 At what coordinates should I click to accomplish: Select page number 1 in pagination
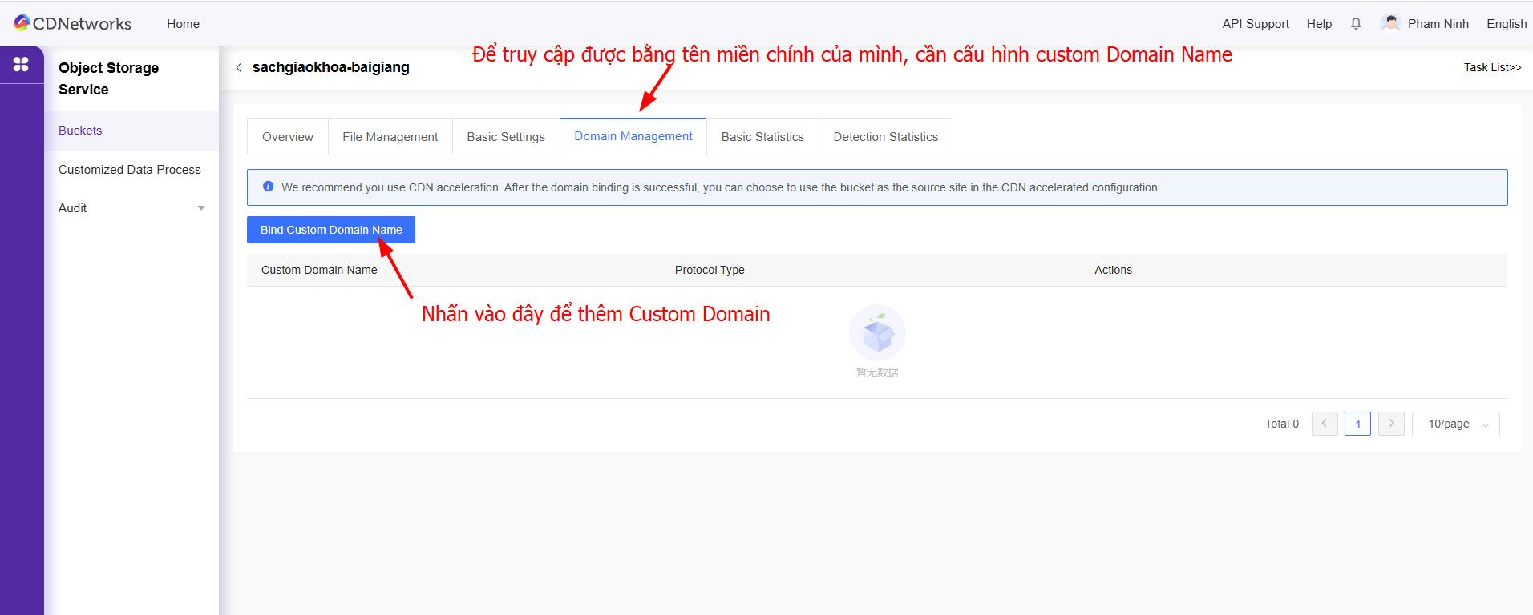coord(1357,424)
